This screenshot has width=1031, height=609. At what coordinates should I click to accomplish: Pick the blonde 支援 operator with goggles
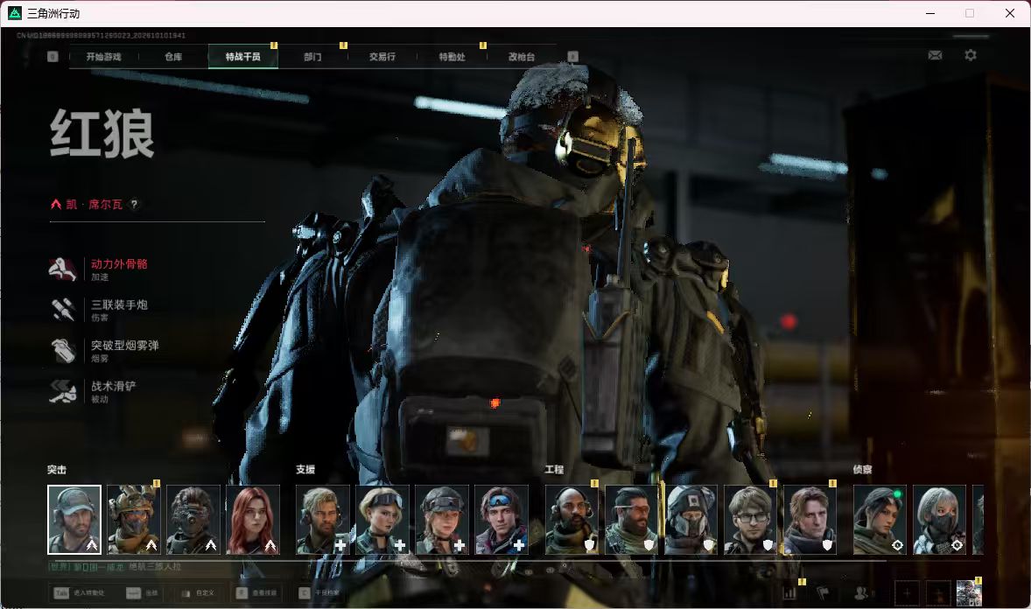[x=382, y=520]
